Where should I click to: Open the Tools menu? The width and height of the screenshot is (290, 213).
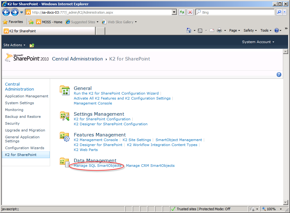[266, 30]
